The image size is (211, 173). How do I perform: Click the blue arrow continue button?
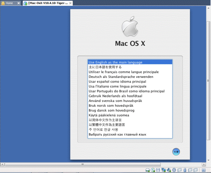pos(176,152)
